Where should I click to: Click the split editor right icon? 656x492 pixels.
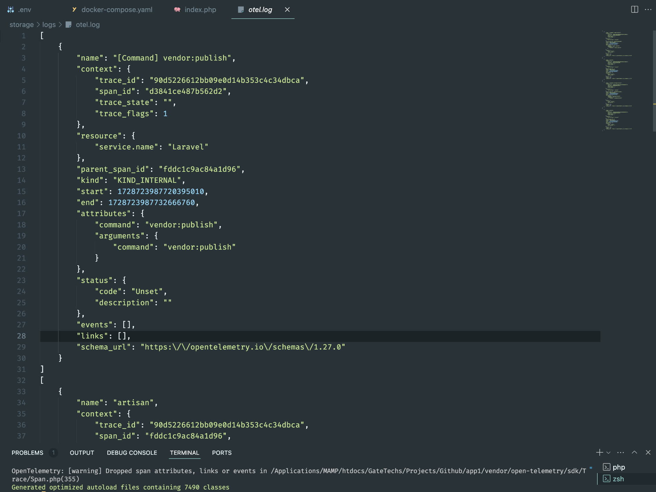(635, 9)
